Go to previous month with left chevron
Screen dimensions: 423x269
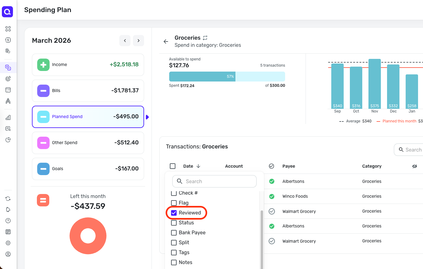(125, 41)
